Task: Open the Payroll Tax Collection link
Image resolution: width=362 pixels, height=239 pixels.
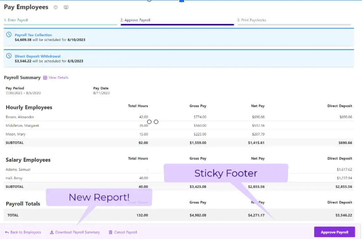Action: click(x=33, y=35)
